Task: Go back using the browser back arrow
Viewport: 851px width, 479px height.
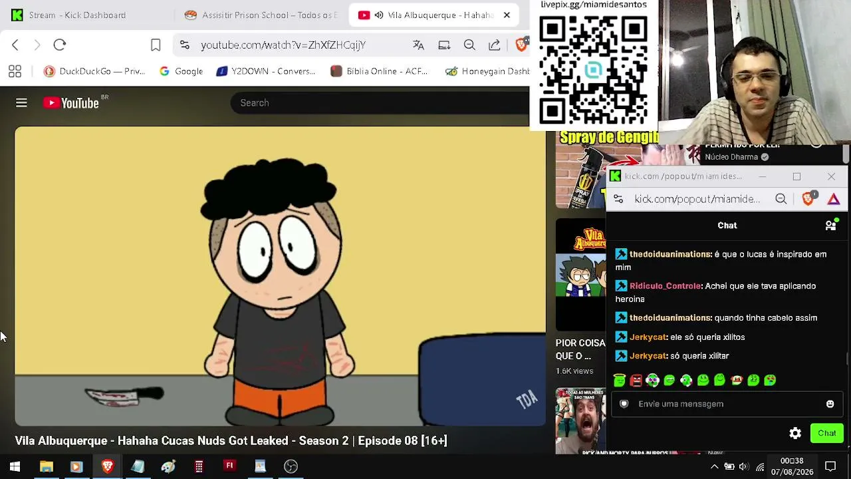Action: click(x=15, y=45)
